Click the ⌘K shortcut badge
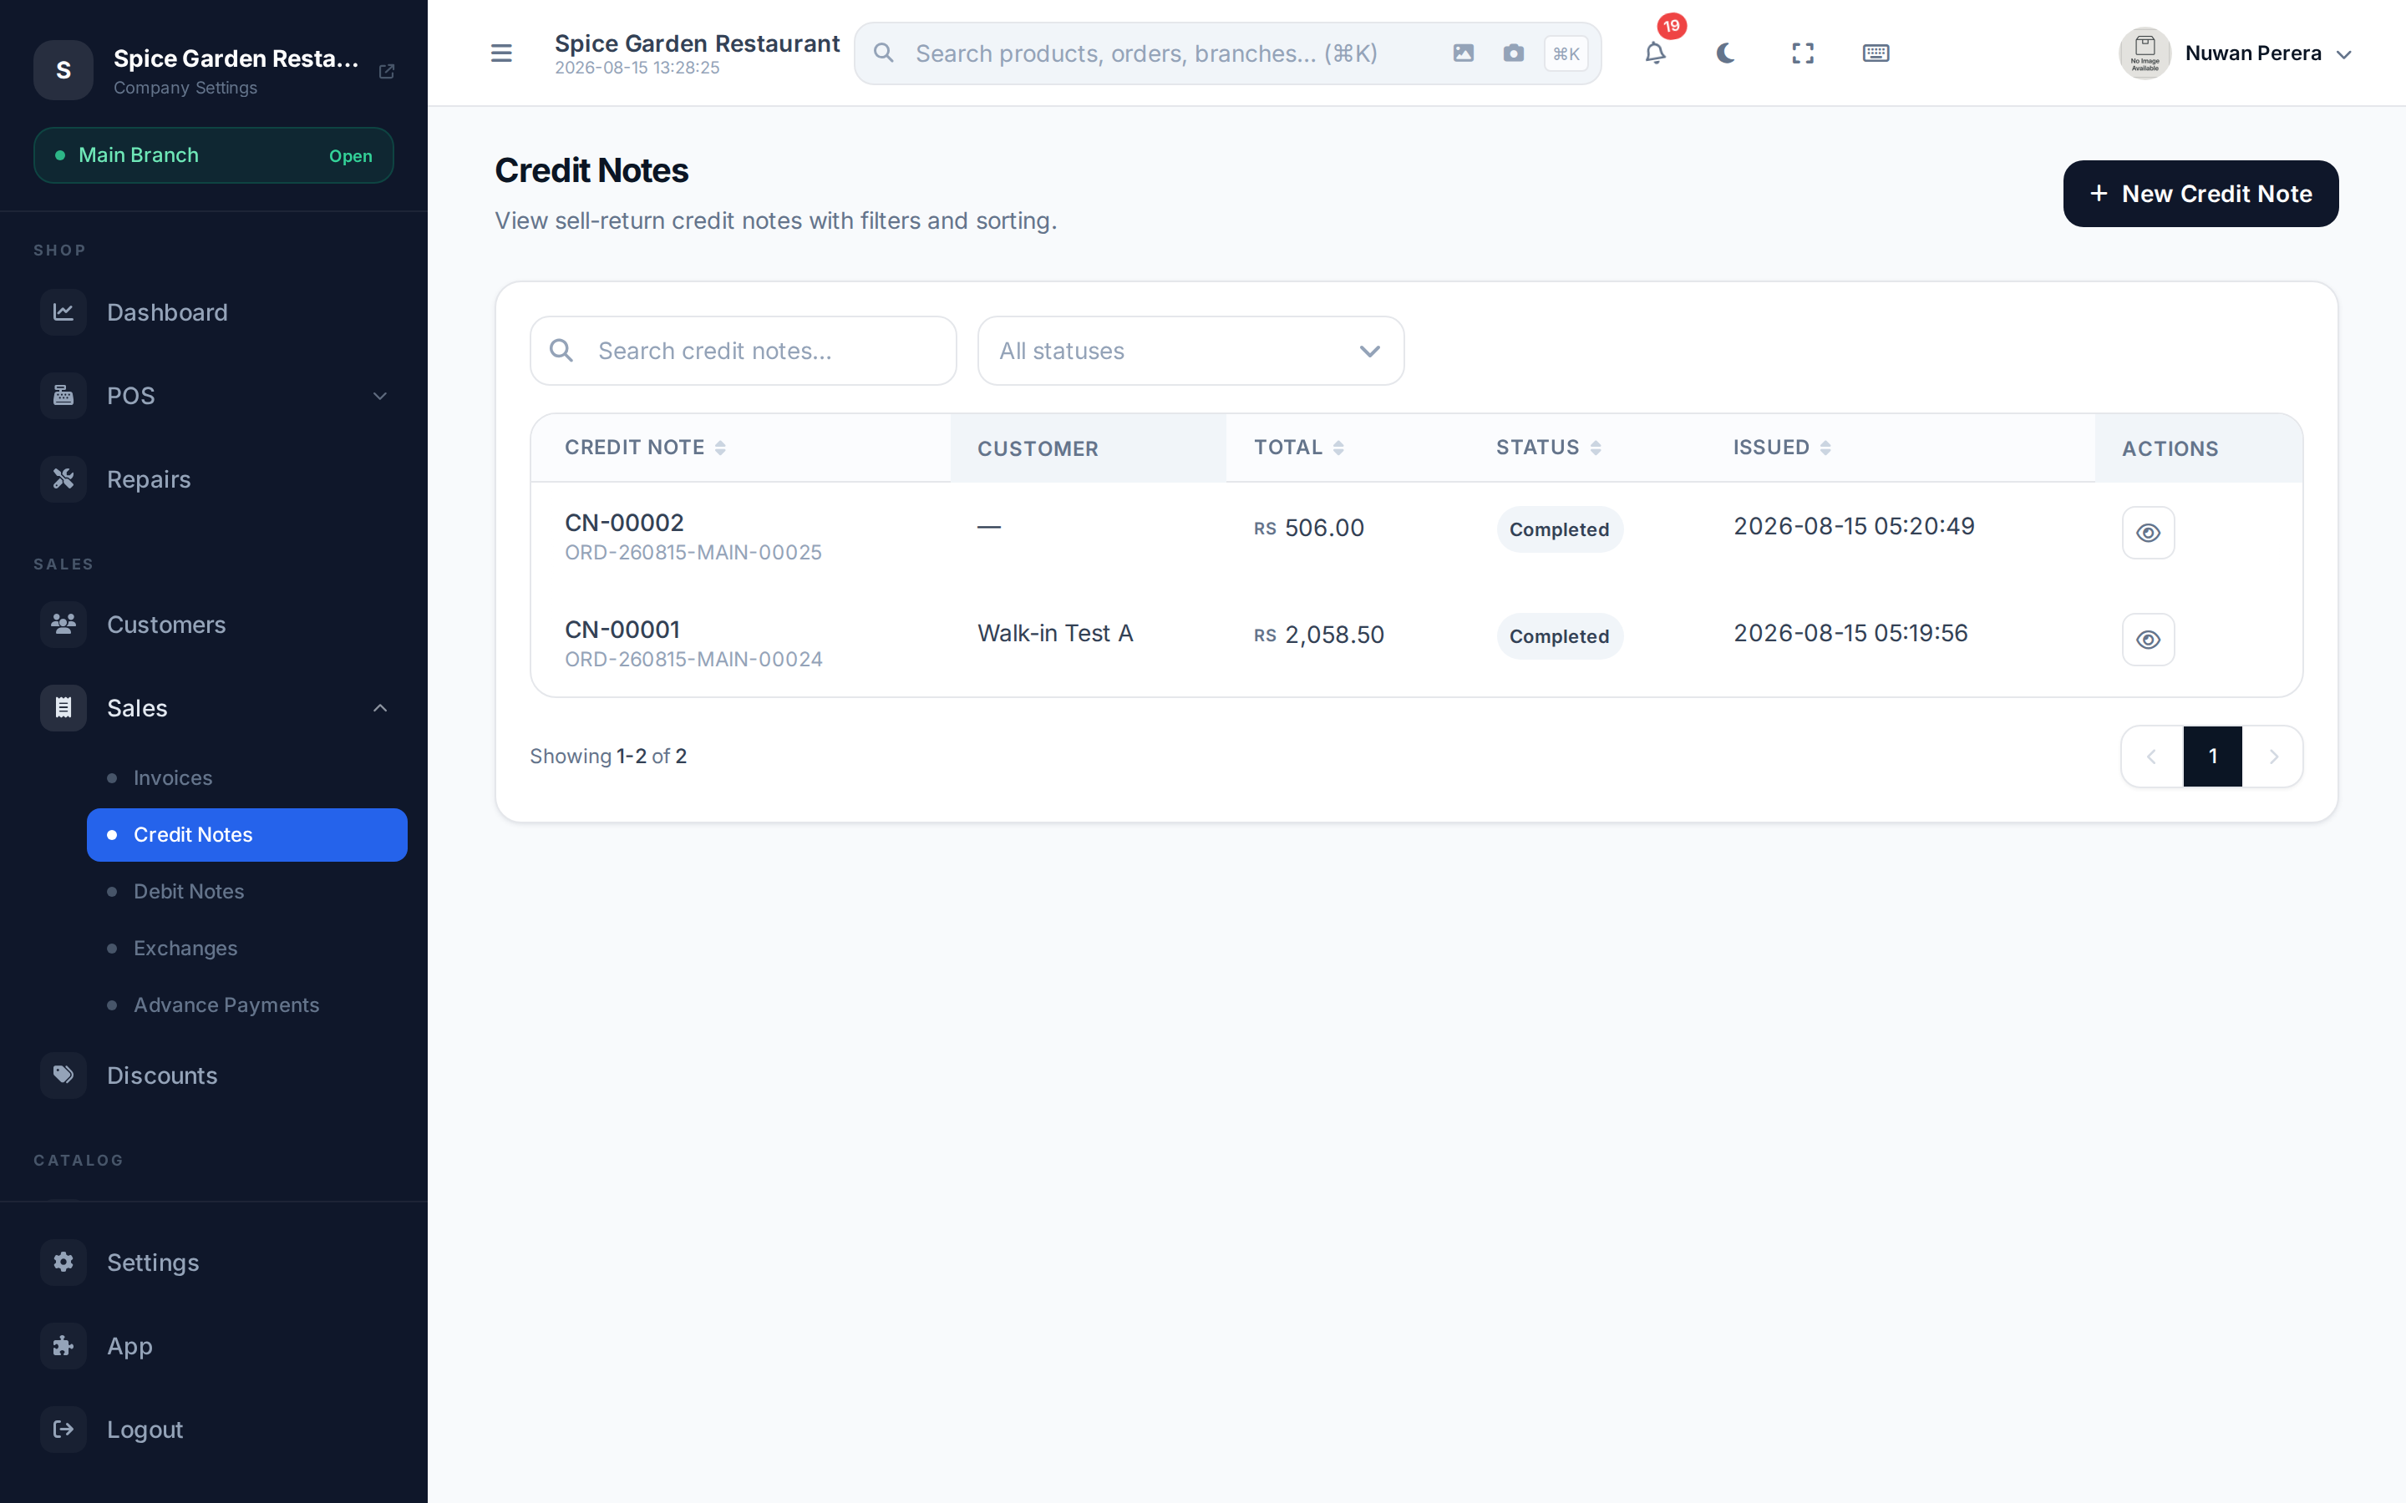This screenshot has height=1503, width=2406. pos(1566,53)
